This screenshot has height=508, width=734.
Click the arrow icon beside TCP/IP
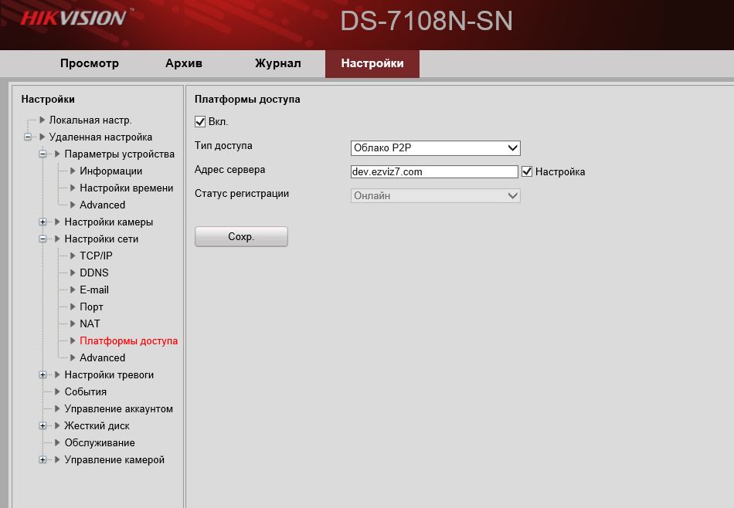73,256
